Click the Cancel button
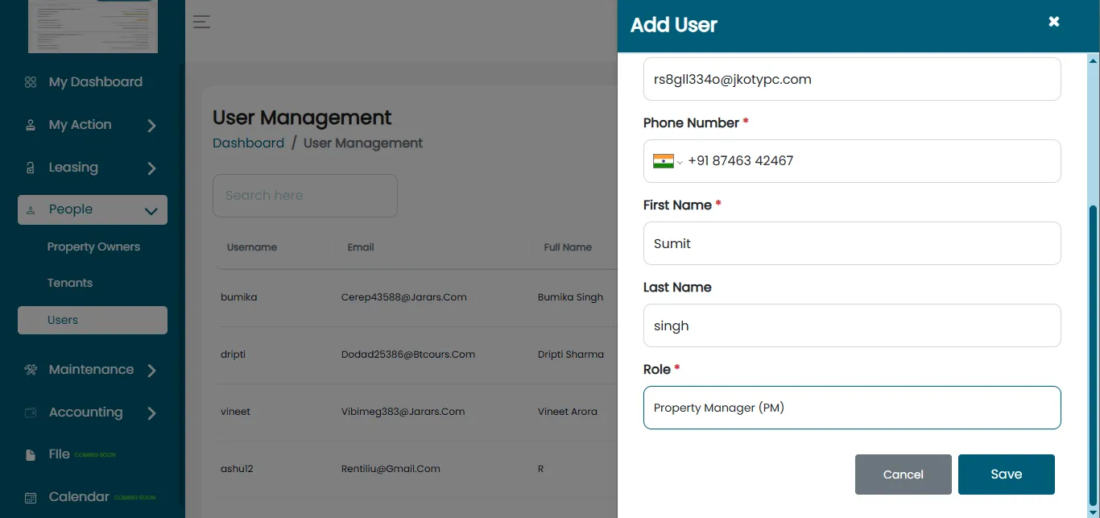Screen dimensions: 1100x518 pos(904,474)
